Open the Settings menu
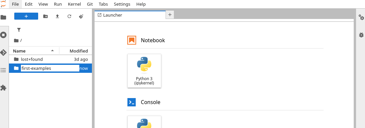This screenshot has height=128, width=365. (x=122, y=4)
